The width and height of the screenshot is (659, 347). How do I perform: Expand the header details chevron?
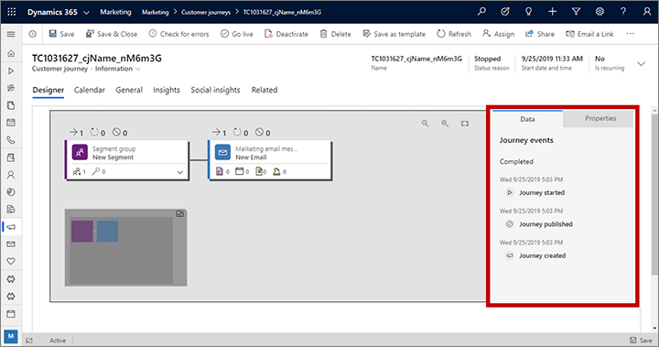tap(641, 64)
